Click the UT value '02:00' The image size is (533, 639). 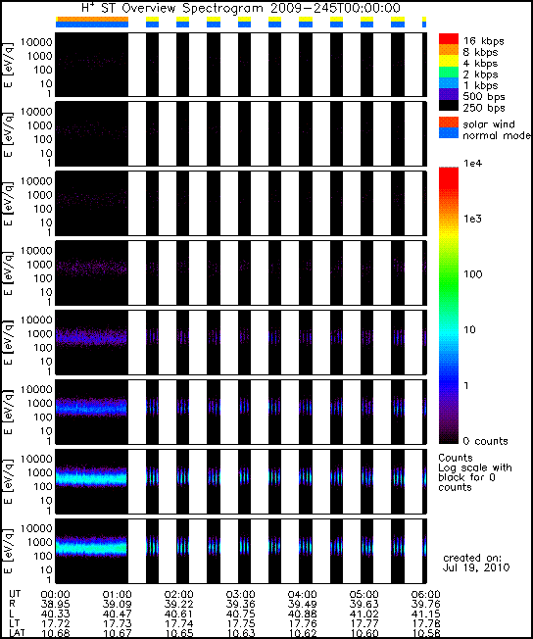178,594
